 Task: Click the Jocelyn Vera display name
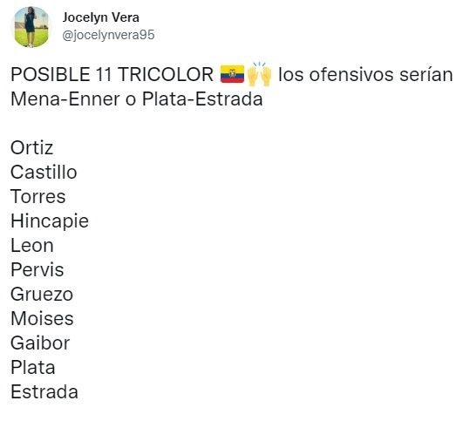coord(100,18)
